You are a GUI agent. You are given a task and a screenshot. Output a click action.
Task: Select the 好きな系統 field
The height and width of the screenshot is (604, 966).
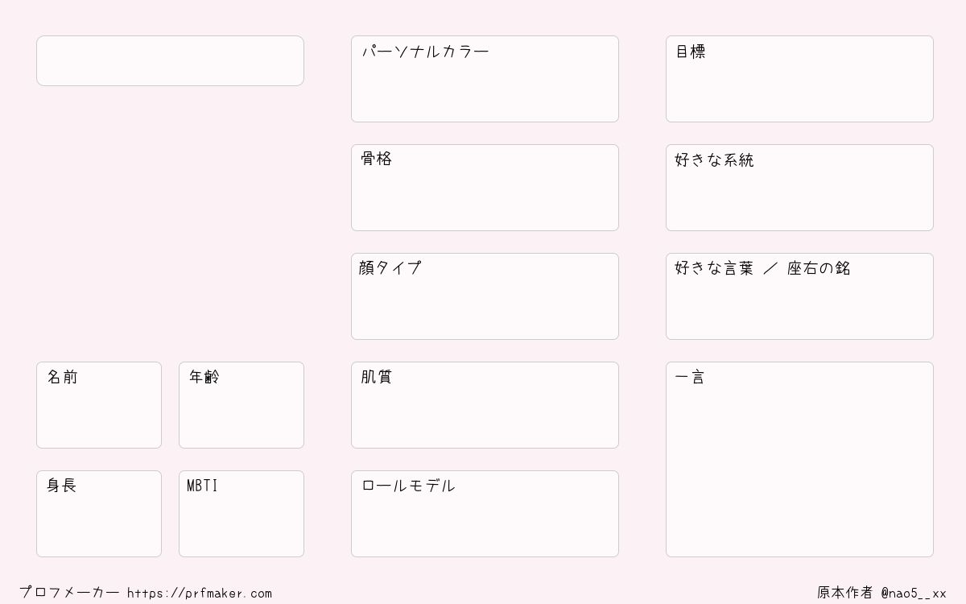pyautogui.click(x=799, y=188)
